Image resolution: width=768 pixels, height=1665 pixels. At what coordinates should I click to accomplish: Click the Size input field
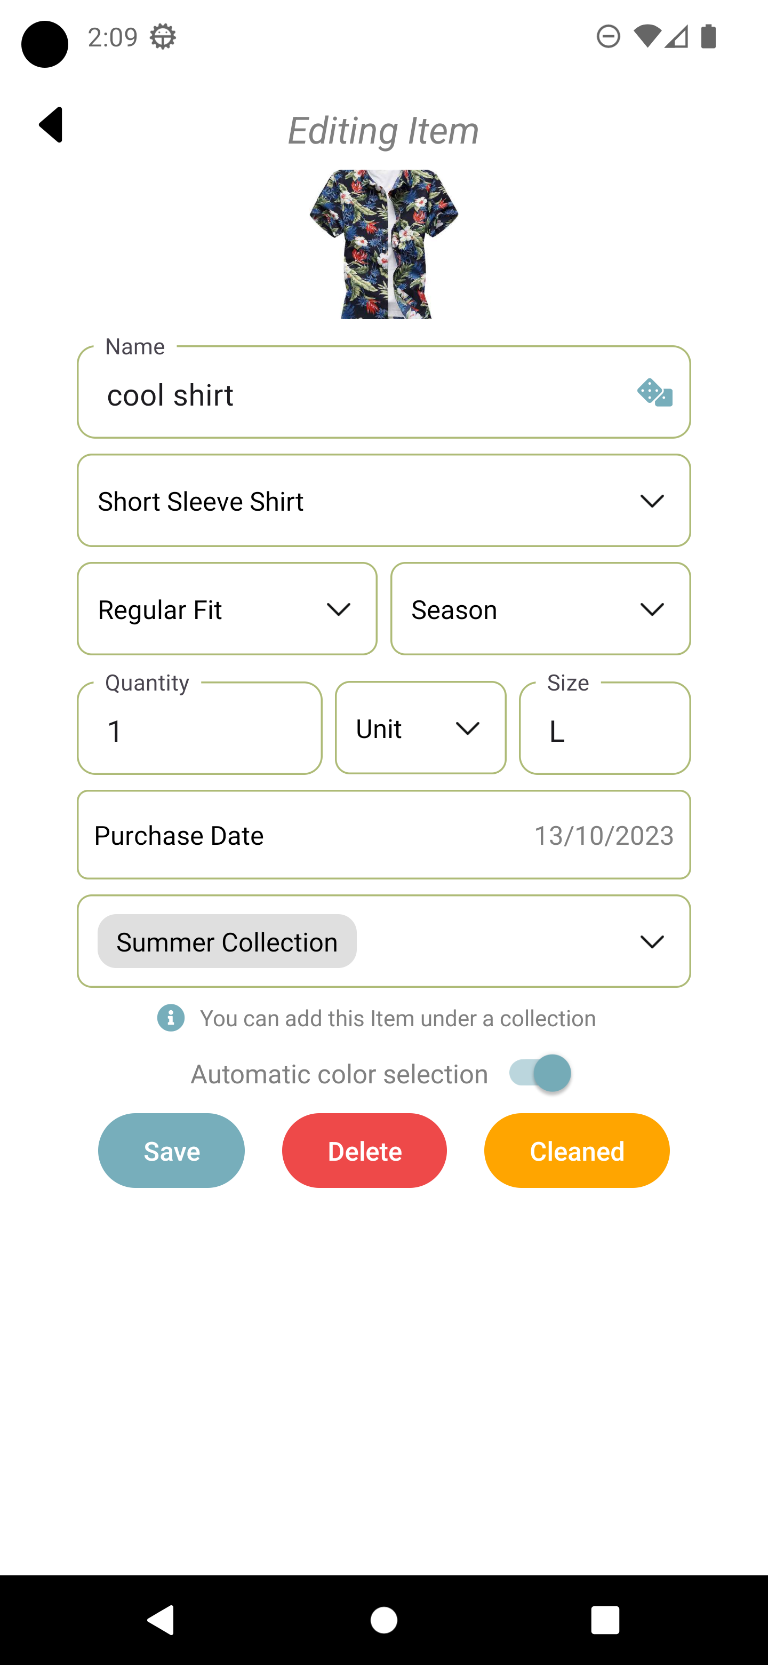pos(605,731)
